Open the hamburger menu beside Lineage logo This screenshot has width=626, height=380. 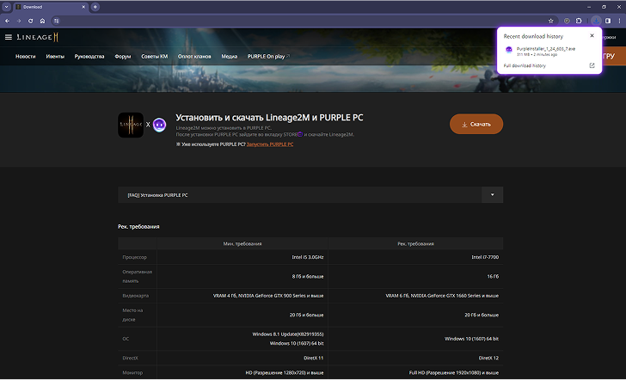tap(9, 37)
